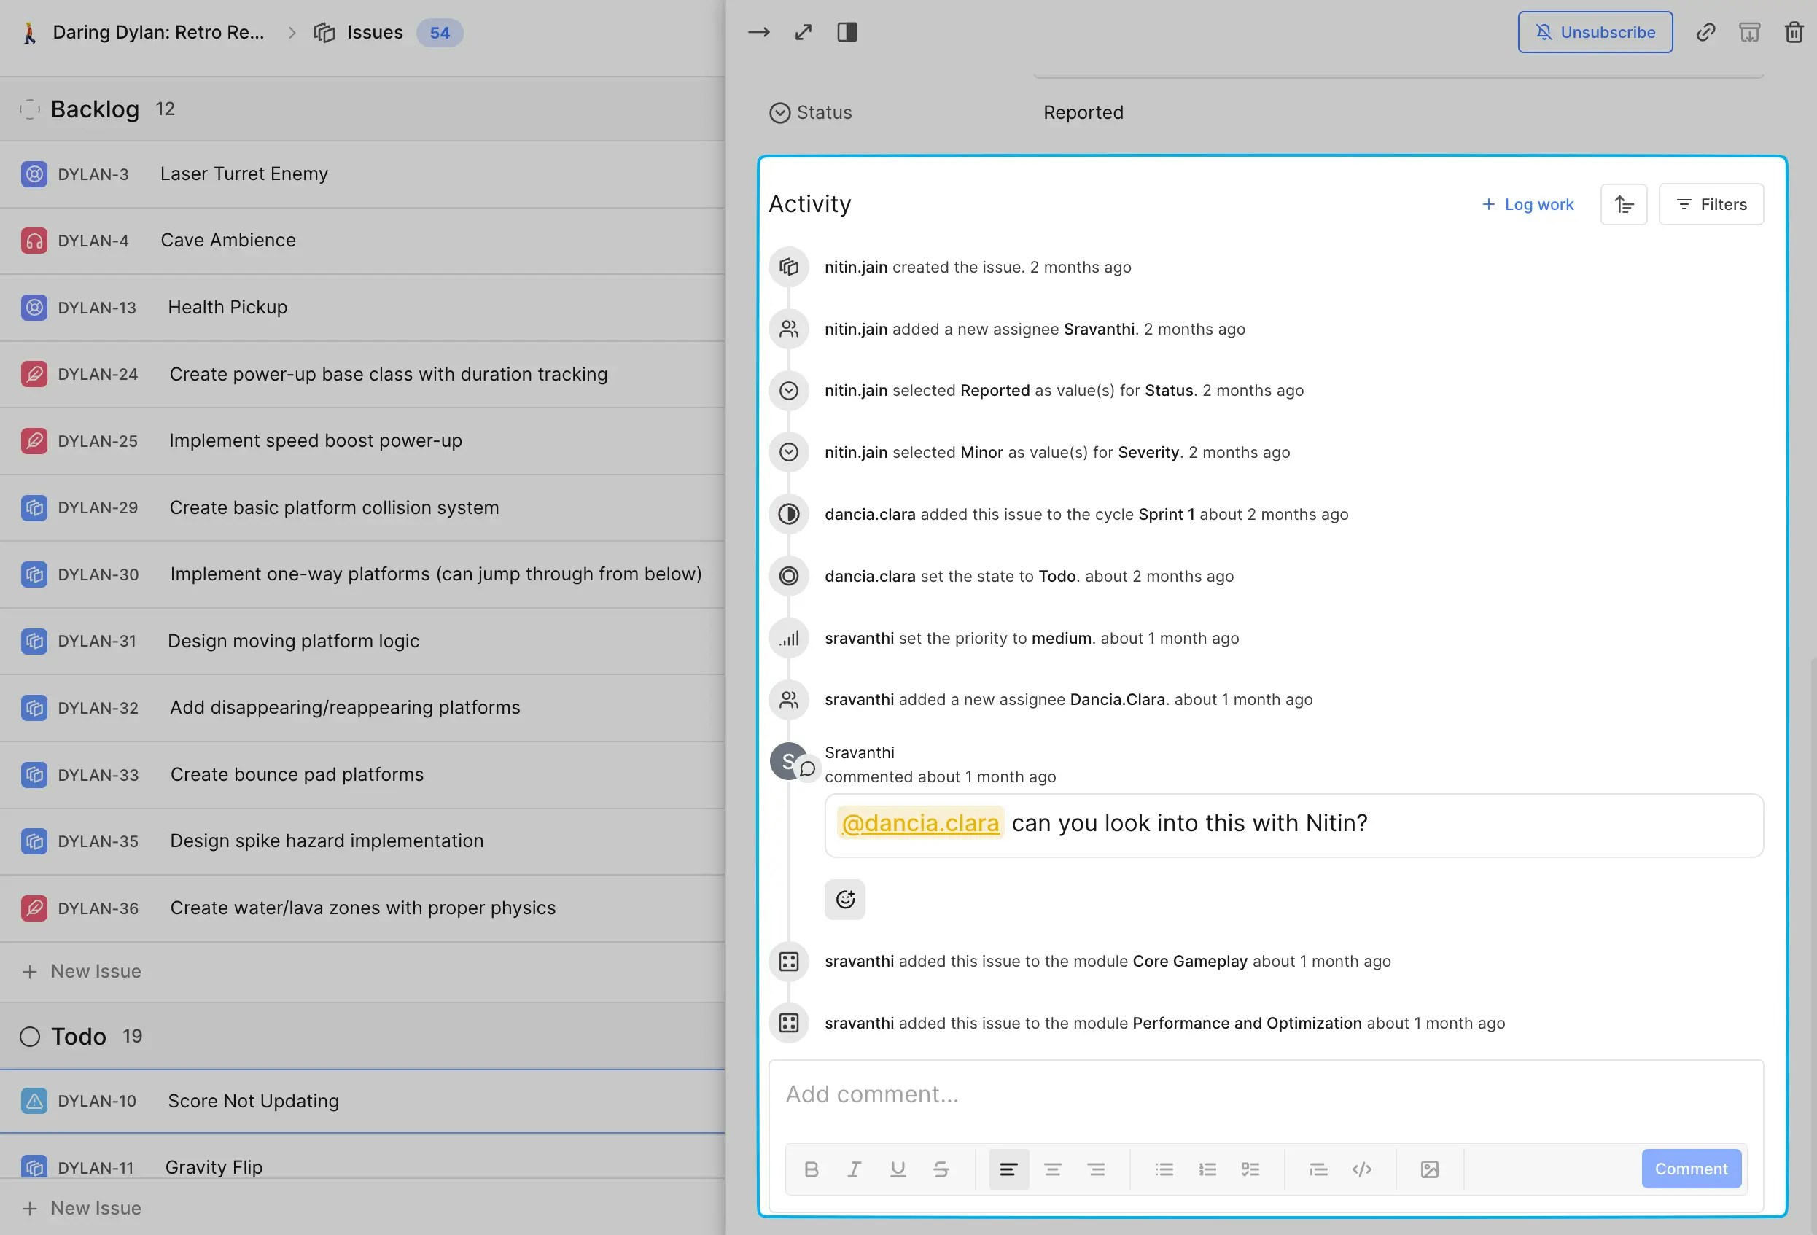Delete the issue via the trash icon
Image resolution: width=1817 pixels, height=1235 pixels.
1794,32
